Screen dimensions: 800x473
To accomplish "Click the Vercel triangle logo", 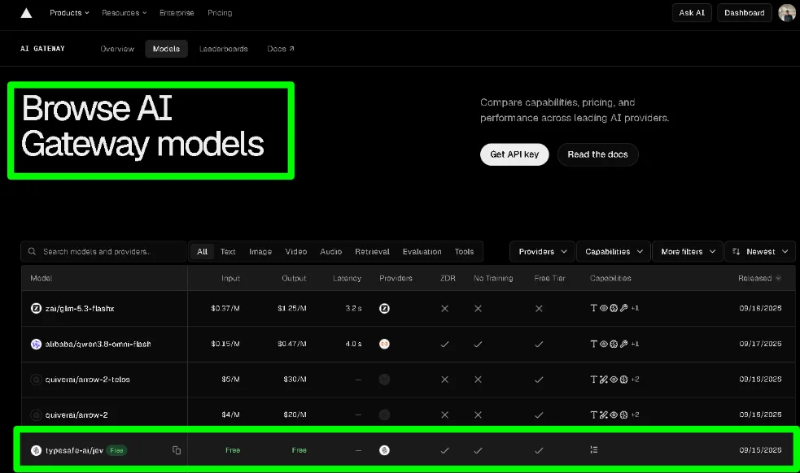I will click(x=26, y=13).
